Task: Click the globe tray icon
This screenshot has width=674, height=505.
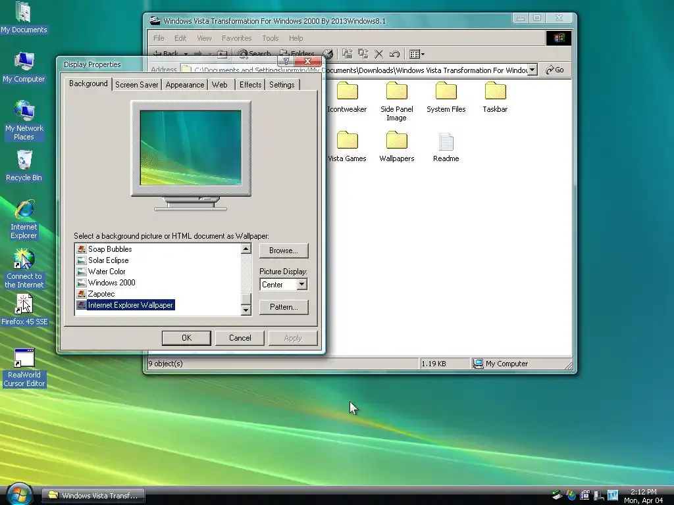Action: (571, 495)
